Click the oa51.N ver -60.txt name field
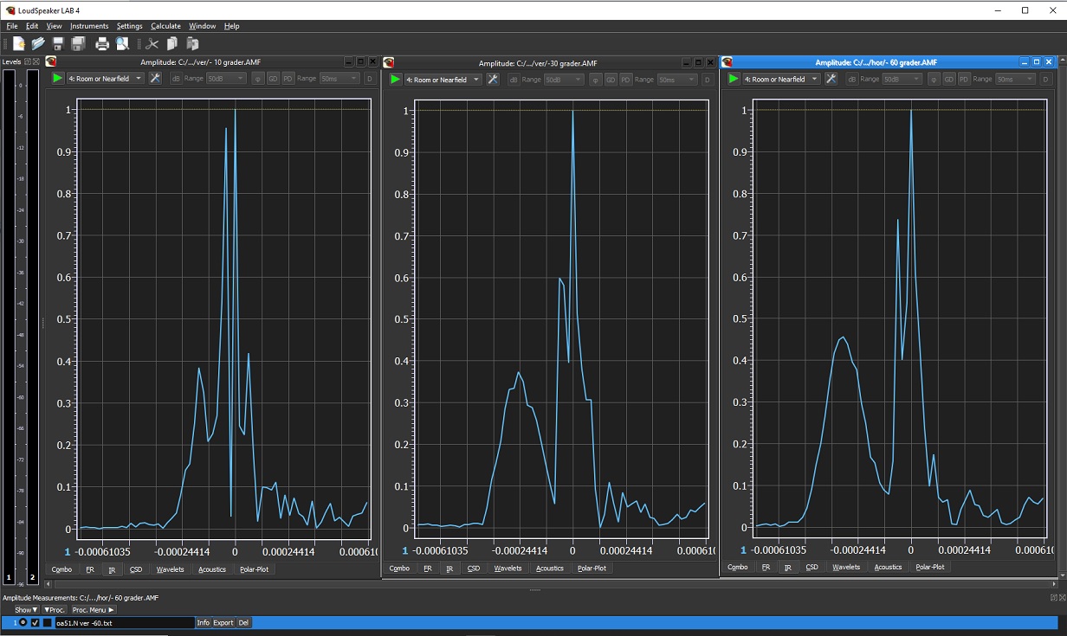The width and height of the screenshot is (1067, 636). [x=123, y=623]
